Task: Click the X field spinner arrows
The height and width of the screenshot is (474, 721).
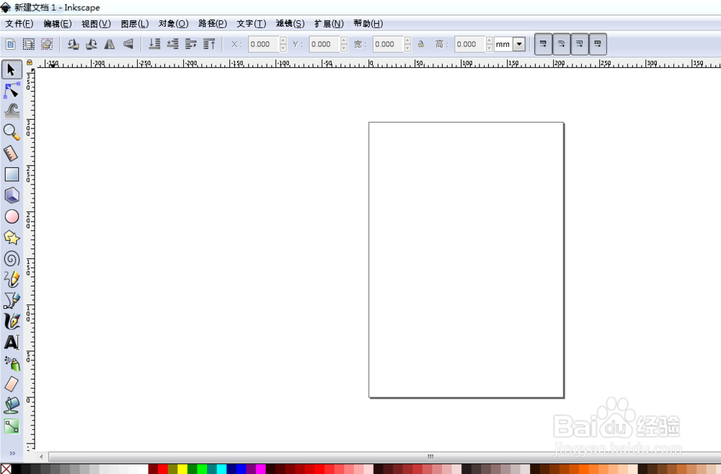Action: tap(283, 44)
